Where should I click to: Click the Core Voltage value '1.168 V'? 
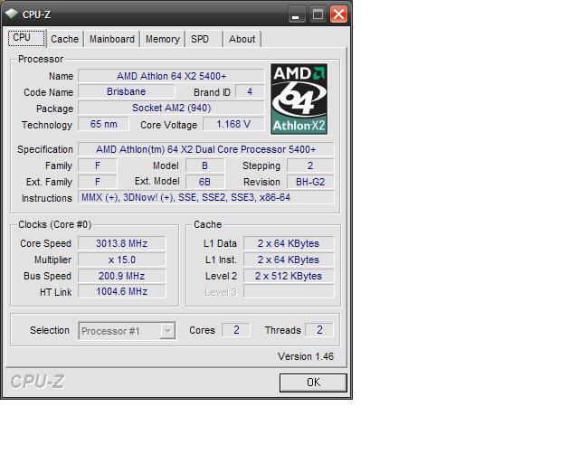pyautogui.click(x=233, y=124)
